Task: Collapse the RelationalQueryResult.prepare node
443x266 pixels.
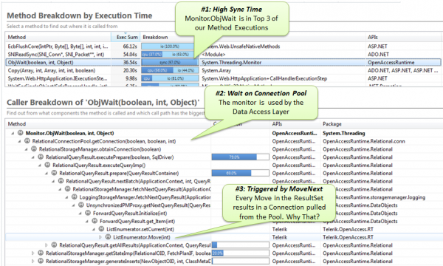Action: point(47,174)
